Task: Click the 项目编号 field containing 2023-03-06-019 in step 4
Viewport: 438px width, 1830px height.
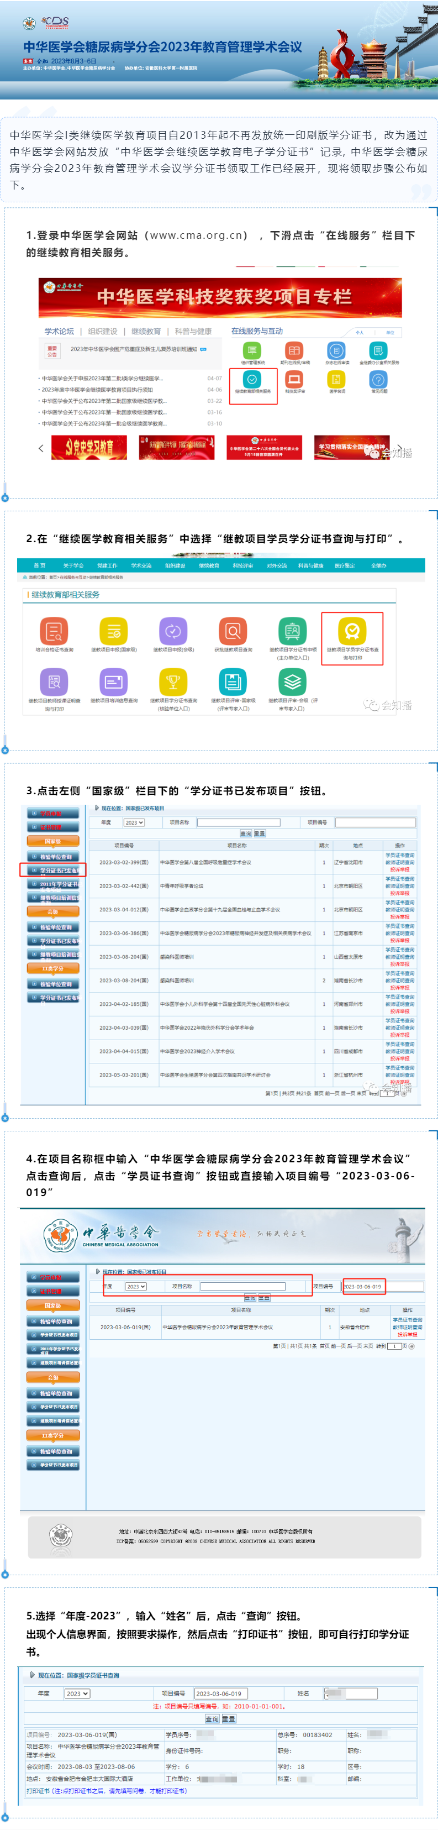Action: [x=383, y=1287]
